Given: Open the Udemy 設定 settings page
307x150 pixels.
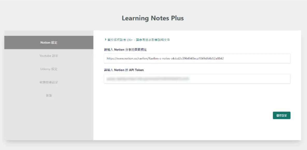Looking at the screenshot, I should (48, 69).
